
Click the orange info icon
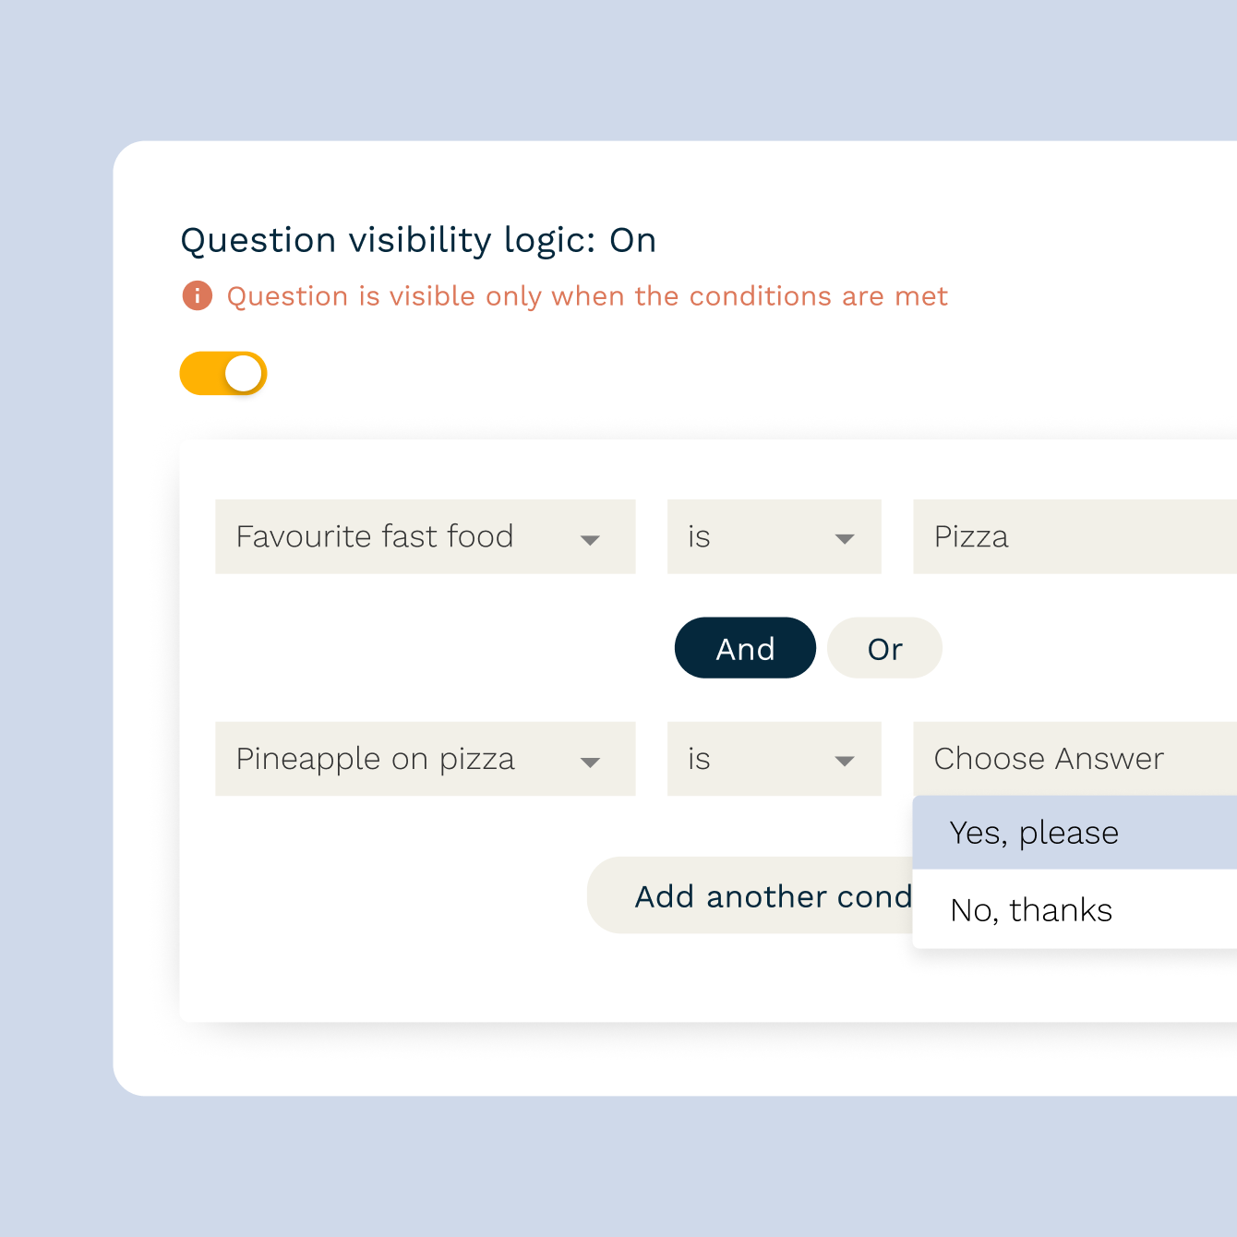pyautogui.click(x=198, y=296)
